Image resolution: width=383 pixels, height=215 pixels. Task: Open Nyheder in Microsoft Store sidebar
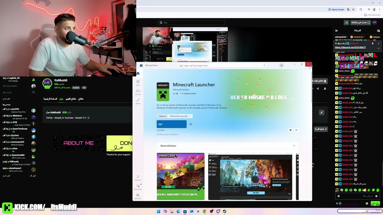click(138, 178)
